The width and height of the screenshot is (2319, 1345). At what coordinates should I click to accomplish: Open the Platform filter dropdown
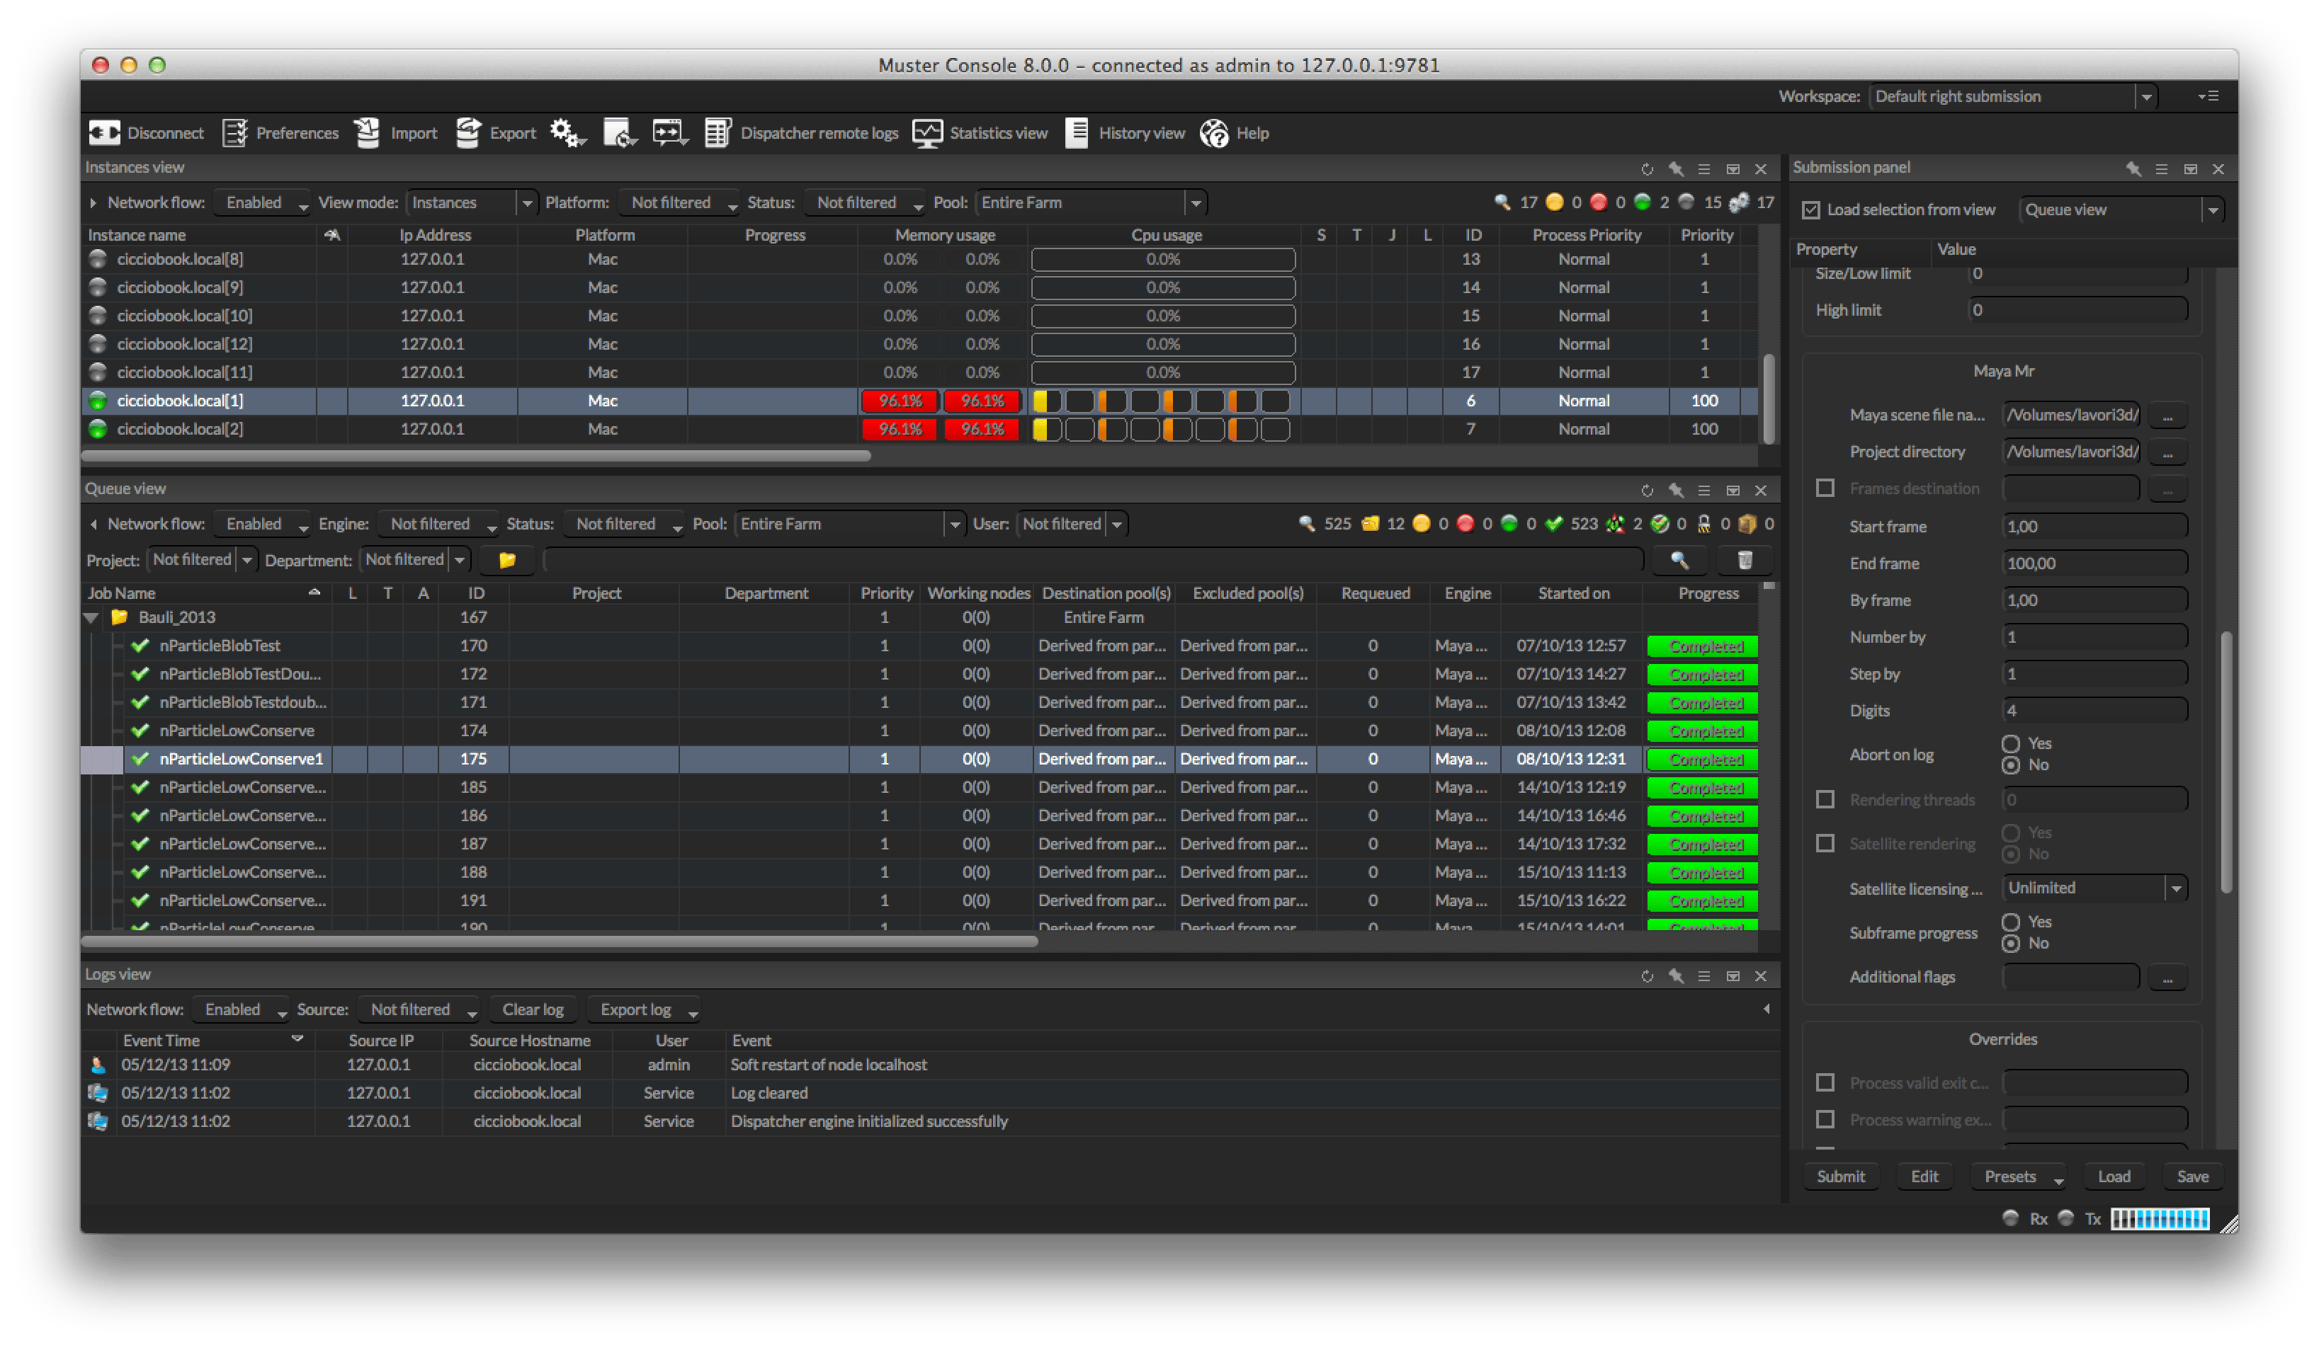(x=680, y=202)
